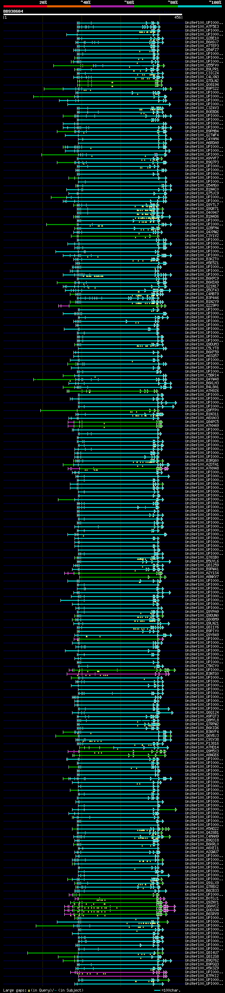
Task: Select hit label UniRef100_C4LXN3
Action: click(x=202, y=77)
